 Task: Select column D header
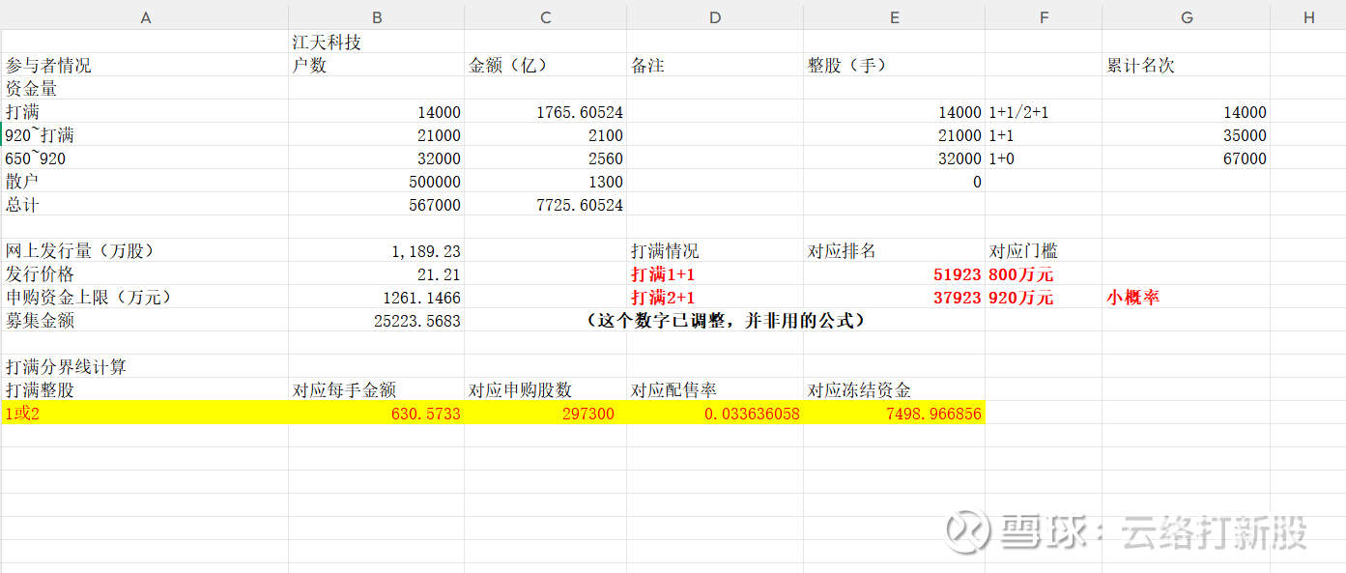pyautogui.click(x=715, y=17)
